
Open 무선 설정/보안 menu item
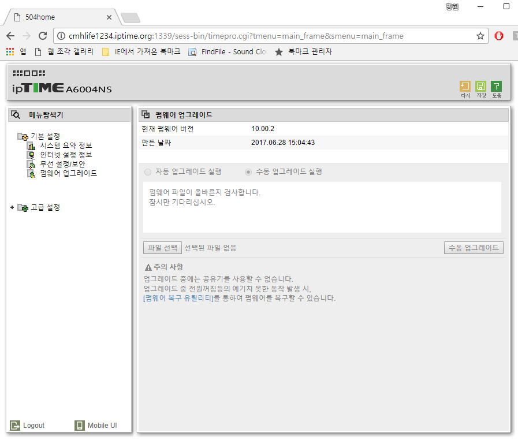click(x=62, y=164)
